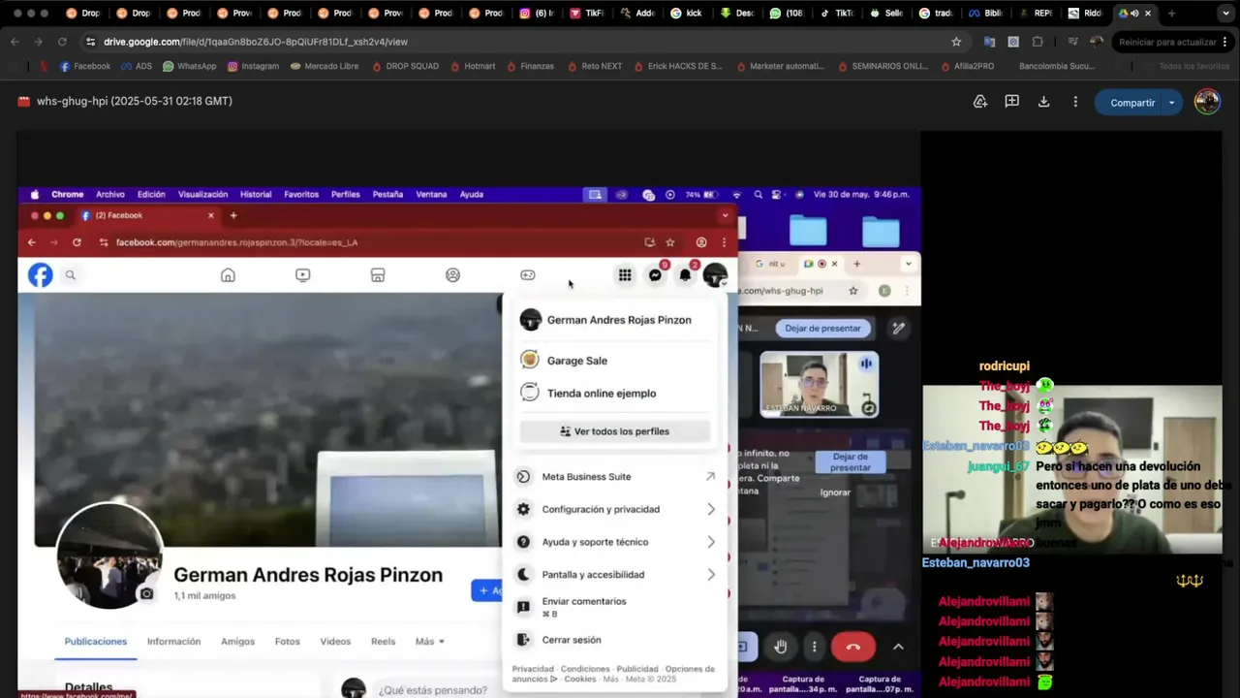The image size is (1240, 698).
Task: Click camera icon on profile picture
Action: (x=146, y=594)
